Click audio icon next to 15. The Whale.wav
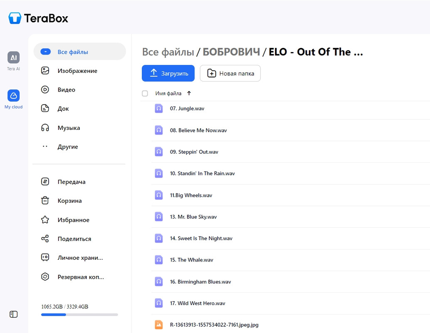The width and height of the screenshot is (430, 333). [159, 260]
